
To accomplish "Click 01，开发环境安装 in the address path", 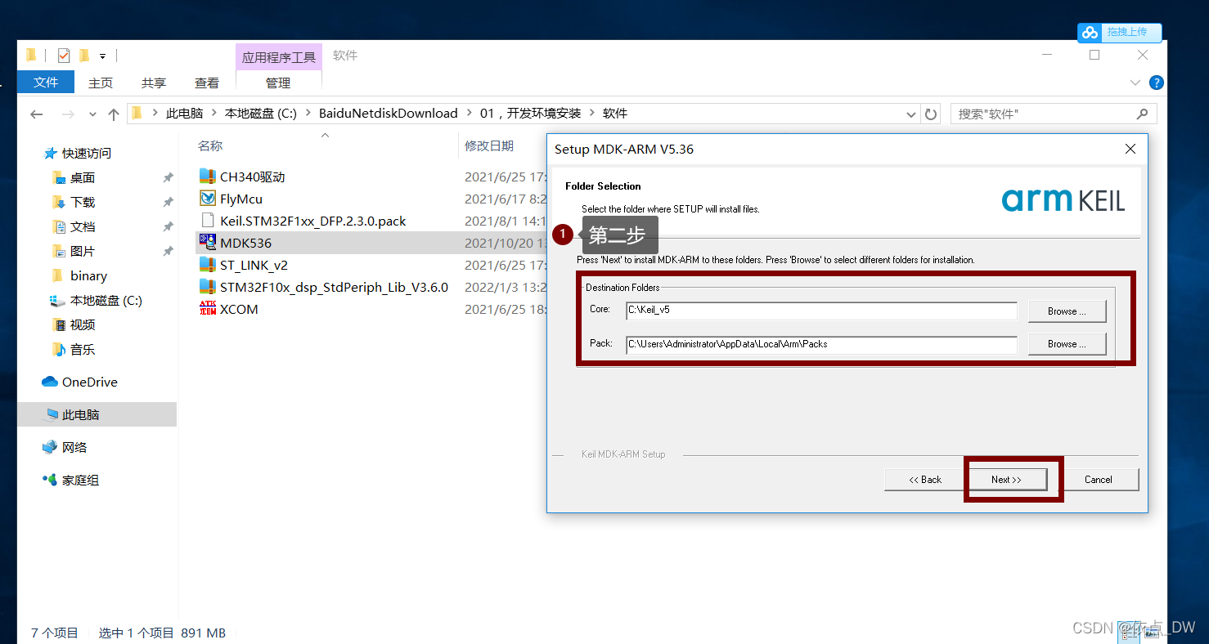I will [x=531, y=114].
